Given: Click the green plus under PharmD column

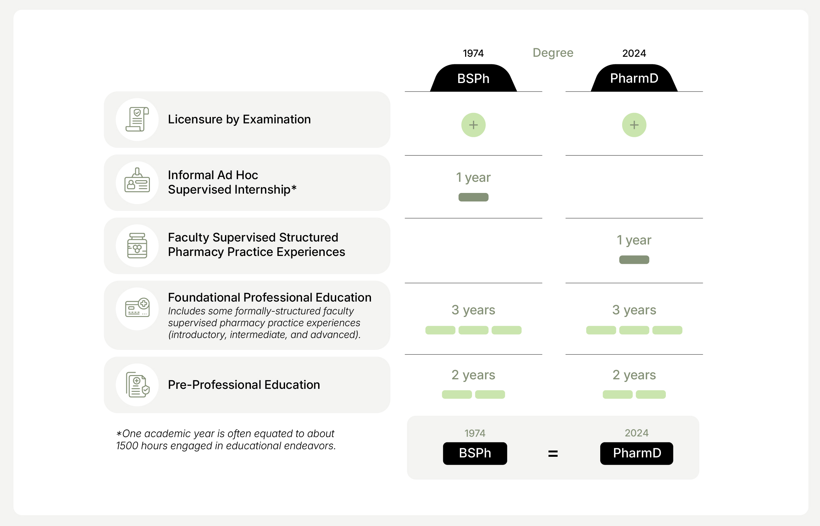Looking at the screenshot, I should (x=634, y=125).
